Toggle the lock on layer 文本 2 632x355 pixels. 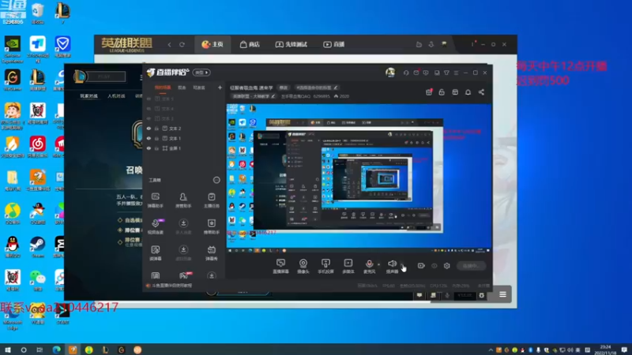click(156, 129)
